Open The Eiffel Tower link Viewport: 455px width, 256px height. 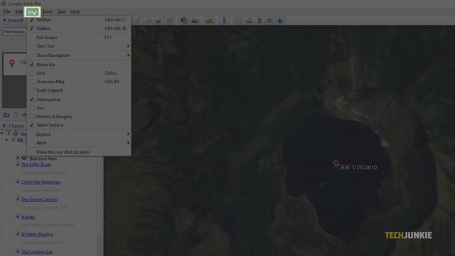(36, 164)
